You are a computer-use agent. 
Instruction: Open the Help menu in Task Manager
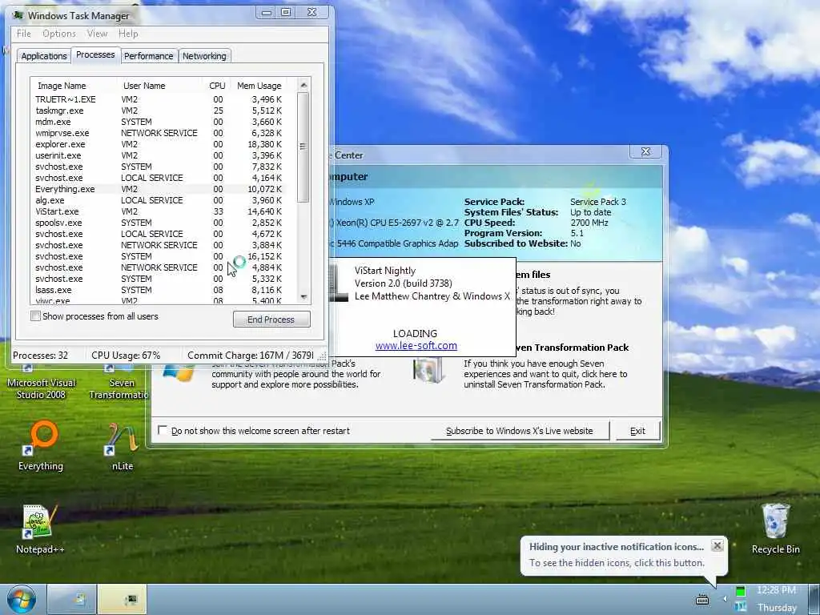point(128,34)
